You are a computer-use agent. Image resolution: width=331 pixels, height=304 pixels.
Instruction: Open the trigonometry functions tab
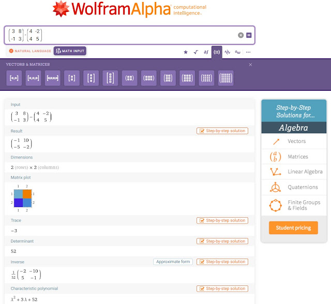(227, 52)
